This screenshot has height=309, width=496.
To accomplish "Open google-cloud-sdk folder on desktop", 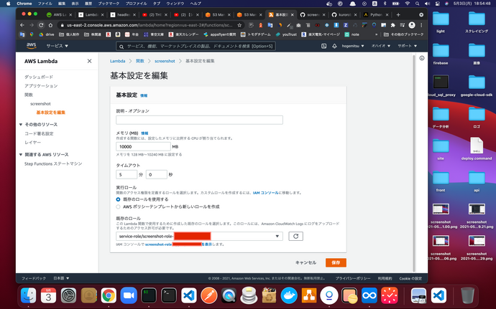I will (477, 85).
